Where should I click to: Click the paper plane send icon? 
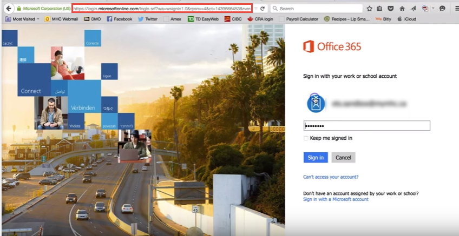(x=414, y=9)
